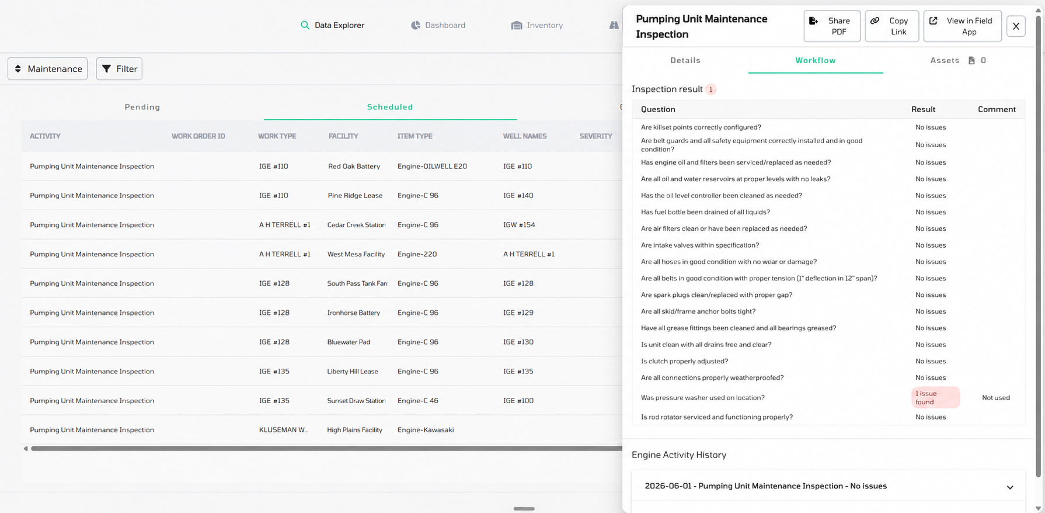Click the Copy Link chain icon
Viewport: 1045px width, 513px height.
pyautogui.click(x=875, y=20)
